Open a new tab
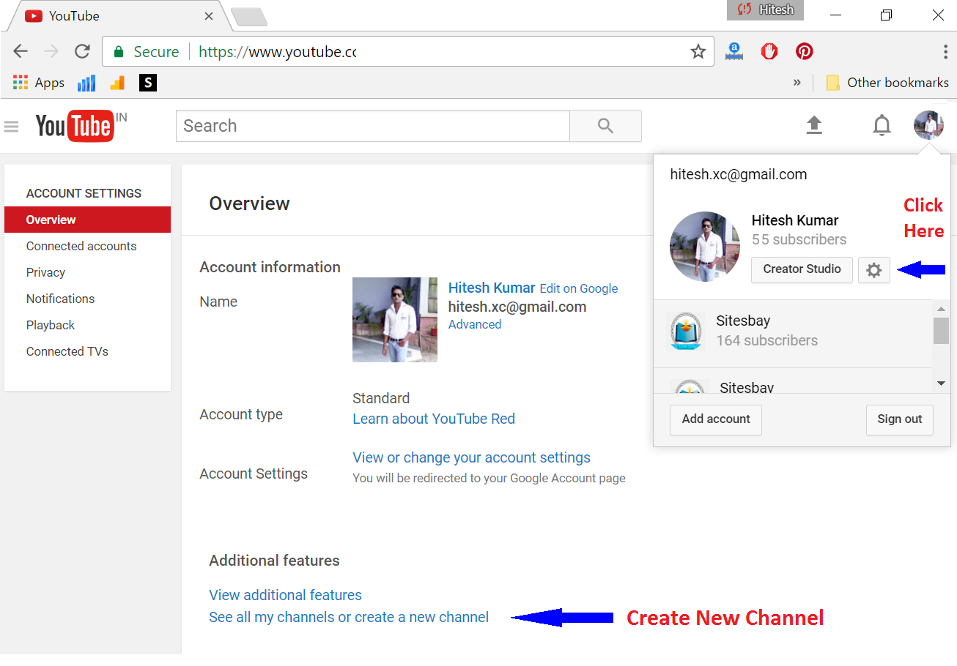Image resolution: width=957 pixels, height=666 pixels. [248, 17]
